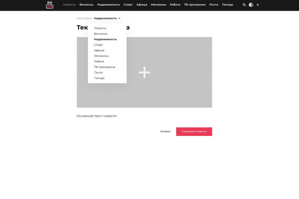Open Спорт in top navigation
Screen dimensions: 299x199
click(x=128, y=5)
